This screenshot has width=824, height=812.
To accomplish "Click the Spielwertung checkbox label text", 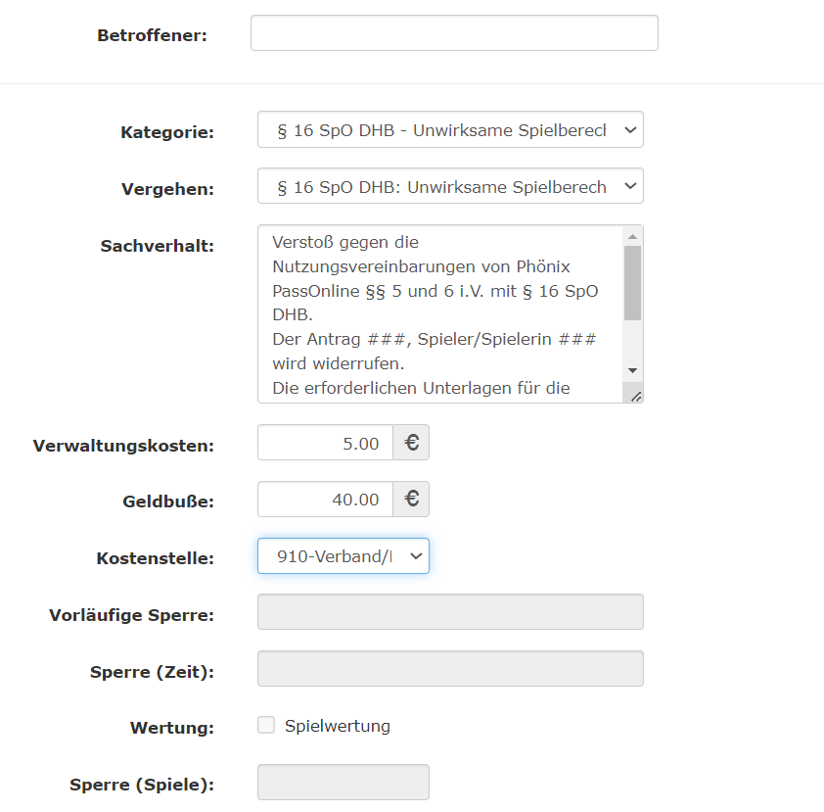I will click(338, 726).
